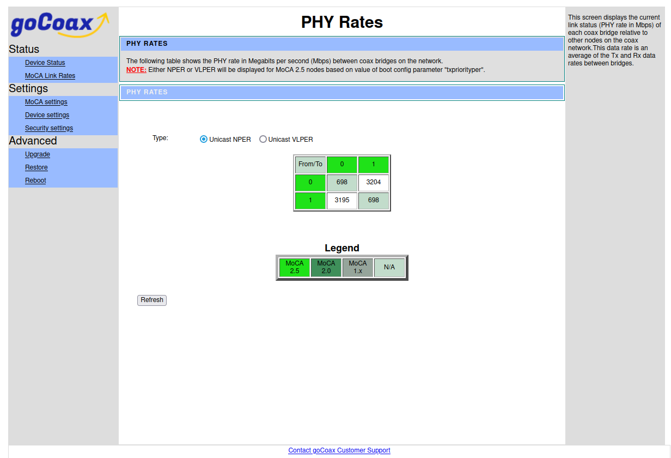Viewport: 671px width, 458px height.
Task: Open the Upgrade page
Action: point(38,154)
